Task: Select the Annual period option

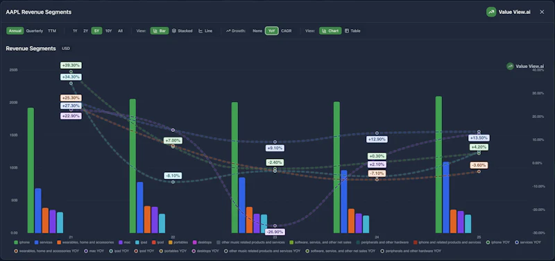Action: point(15,31)
